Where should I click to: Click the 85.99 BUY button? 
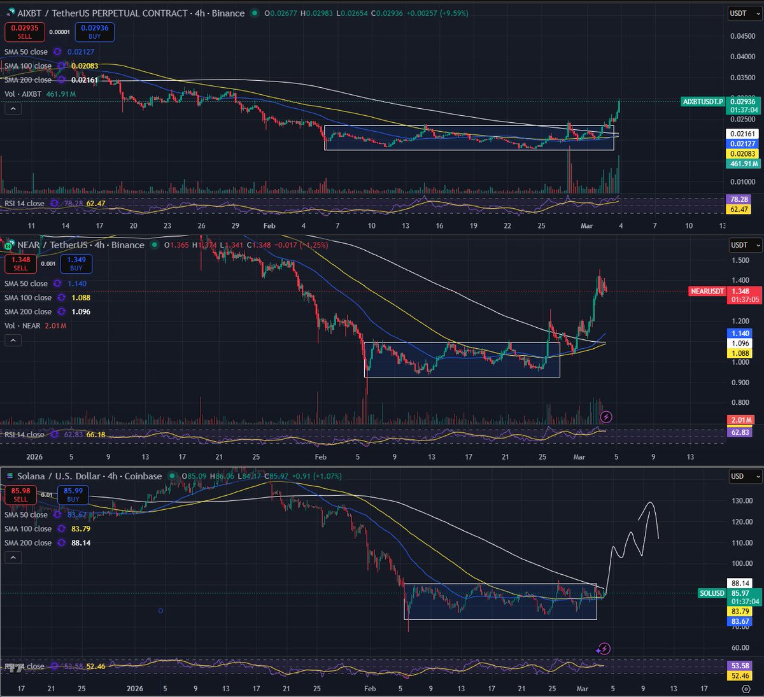pos(73,495)
